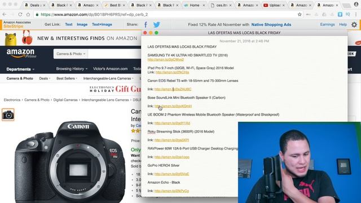Viewport: 361px width, 203px height.
Task: Click the Amazon search input field
Action: click(115, 54)
